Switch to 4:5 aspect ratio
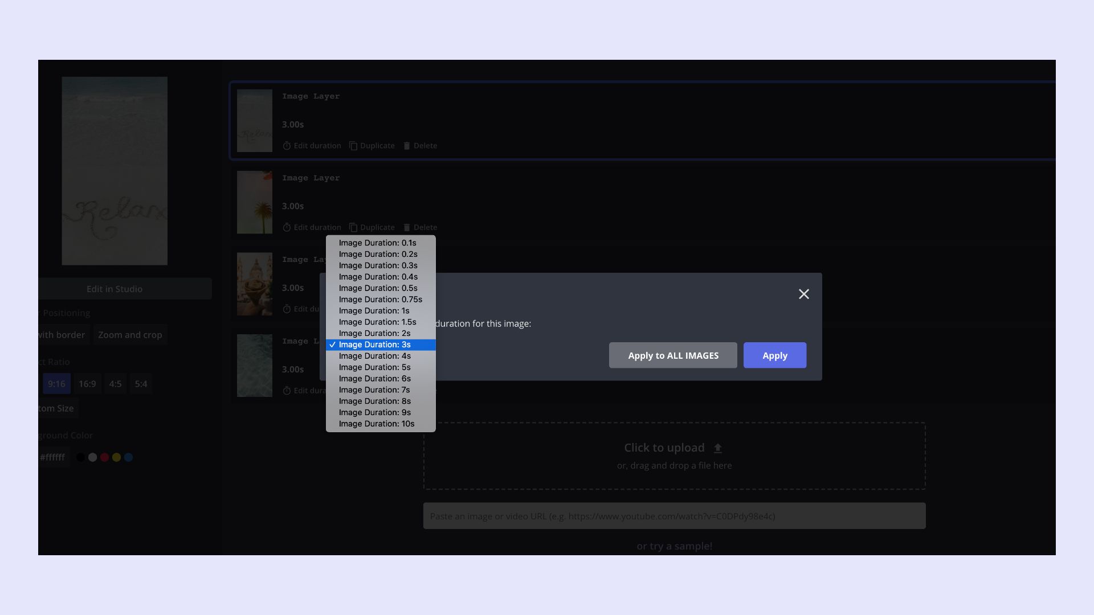1094x615 pixels. point(115,384)
